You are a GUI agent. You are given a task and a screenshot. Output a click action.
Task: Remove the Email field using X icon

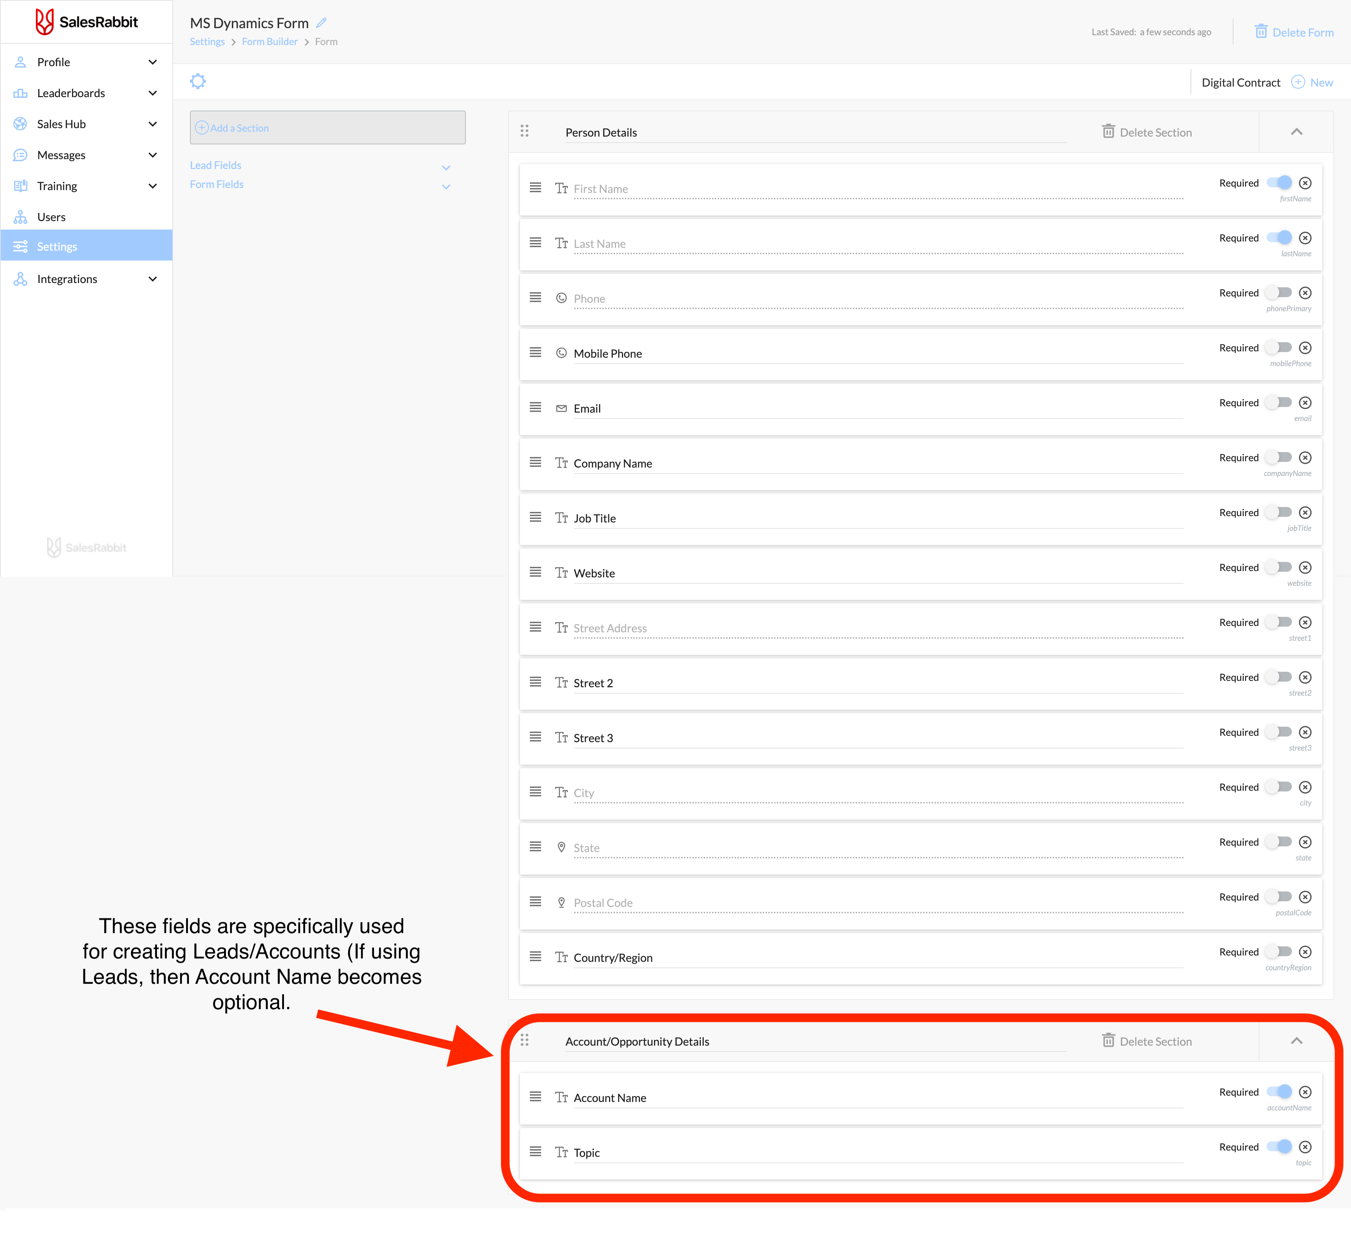click(1305, 403)
